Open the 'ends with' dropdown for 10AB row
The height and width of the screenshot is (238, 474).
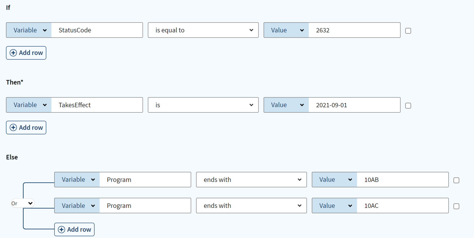[x=251, y=179]
